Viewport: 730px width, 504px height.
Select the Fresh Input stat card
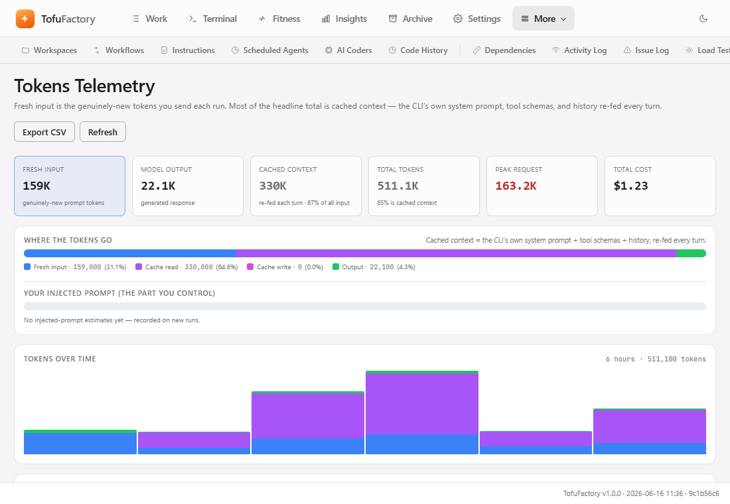(x=70, y=186)
